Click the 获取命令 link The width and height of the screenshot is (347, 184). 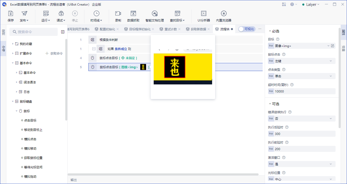click(54, 54)
